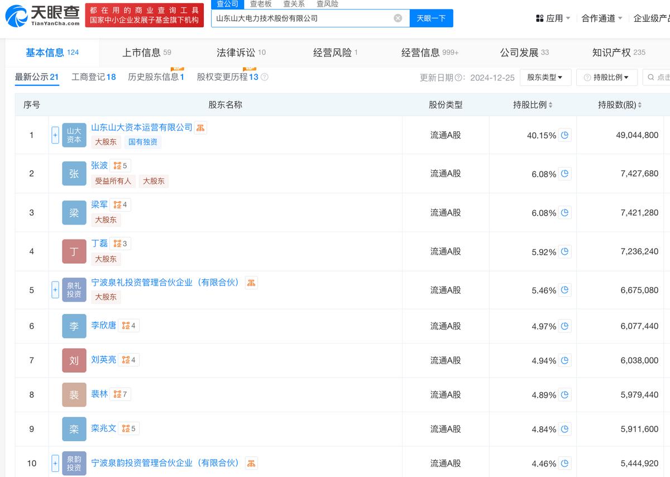Screen dimensions: 670x477
Task: Open pie chart icon for 5.46% holding
Action: coord(564,290)
